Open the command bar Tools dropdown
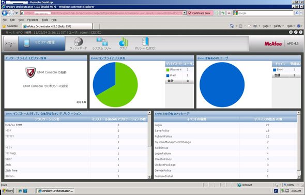 (291, 26)
